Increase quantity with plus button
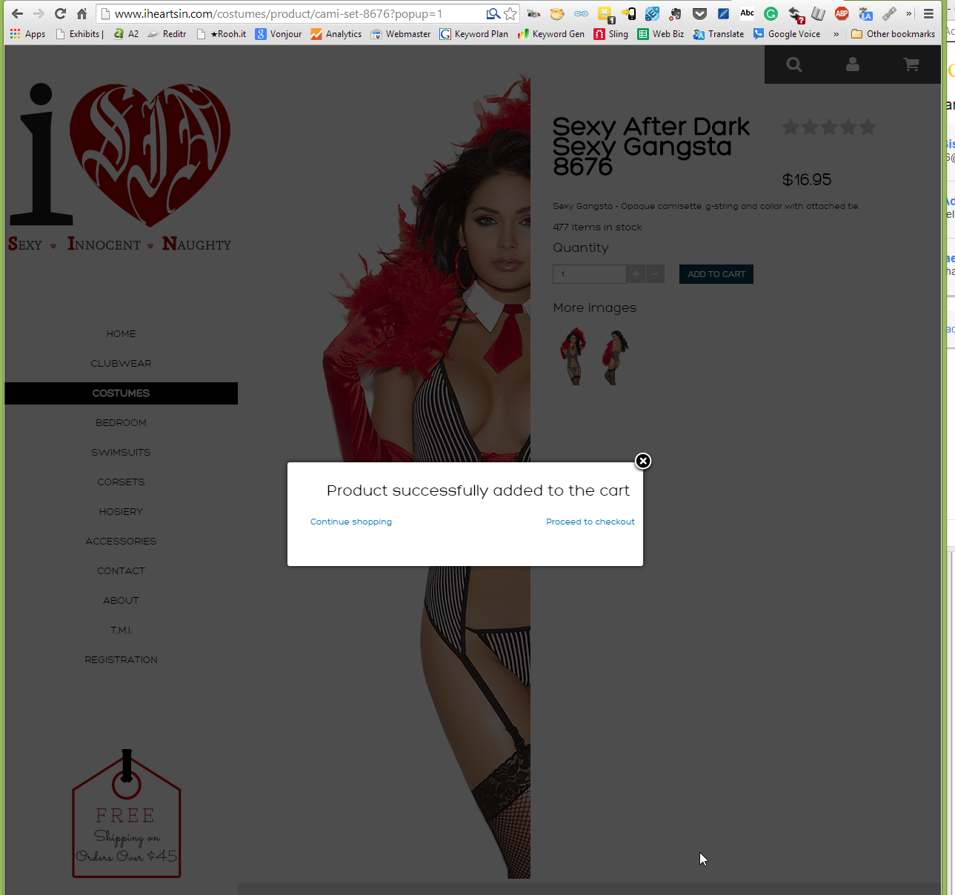 [x=636, y=274]
